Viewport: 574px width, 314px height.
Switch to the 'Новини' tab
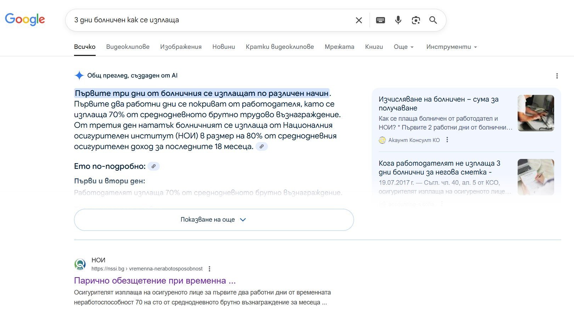point(224,47)
